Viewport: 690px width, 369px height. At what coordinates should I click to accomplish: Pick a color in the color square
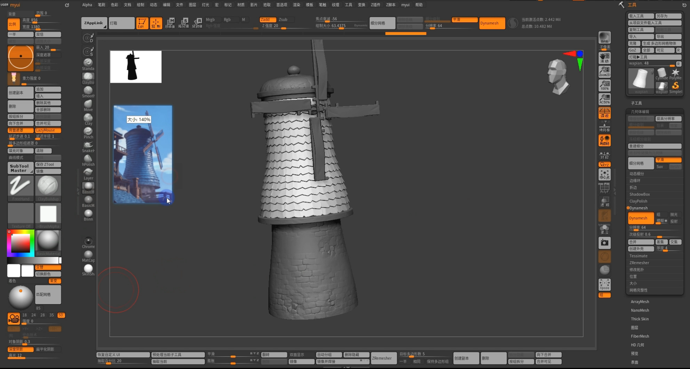[x=20, y=244]
